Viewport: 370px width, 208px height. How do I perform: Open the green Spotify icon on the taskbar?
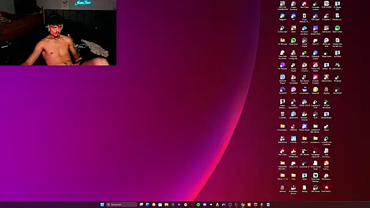point(198,205)
